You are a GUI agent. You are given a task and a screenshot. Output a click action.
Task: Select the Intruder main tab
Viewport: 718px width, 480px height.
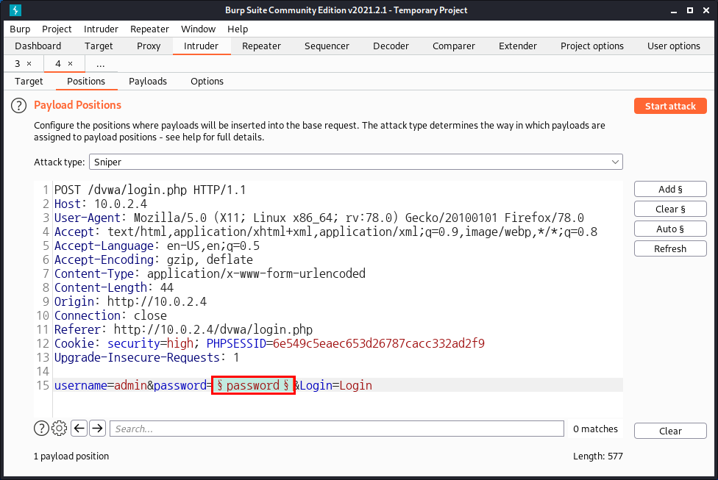pyautogui.click(x=202, y=46)
